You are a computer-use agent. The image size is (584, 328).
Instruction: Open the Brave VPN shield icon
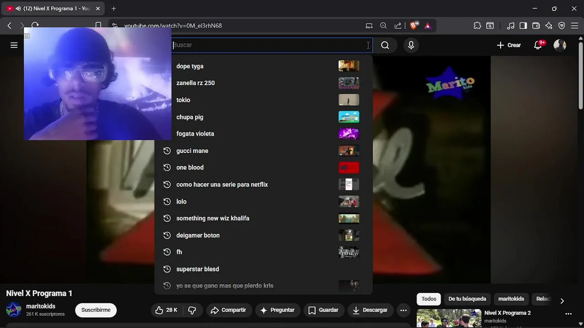[562, 26]
